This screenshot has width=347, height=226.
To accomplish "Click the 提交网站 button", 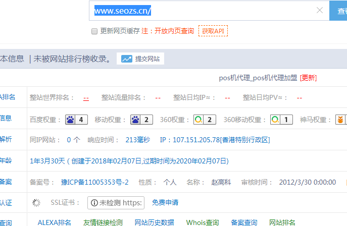I will click(140, 59).
